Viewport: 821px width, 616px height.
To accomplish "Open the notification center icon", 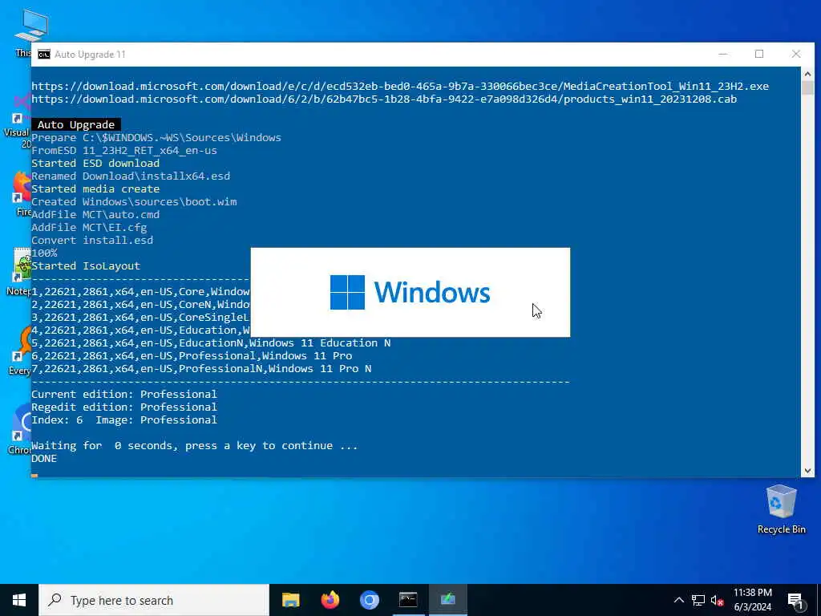I will (795, 600).
